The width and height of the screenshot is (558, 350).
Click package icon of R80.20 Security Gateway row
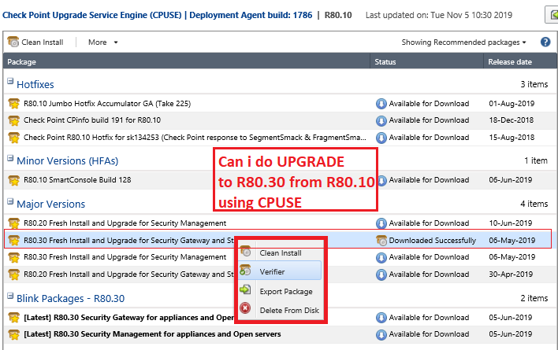click(x=14, y=274)
